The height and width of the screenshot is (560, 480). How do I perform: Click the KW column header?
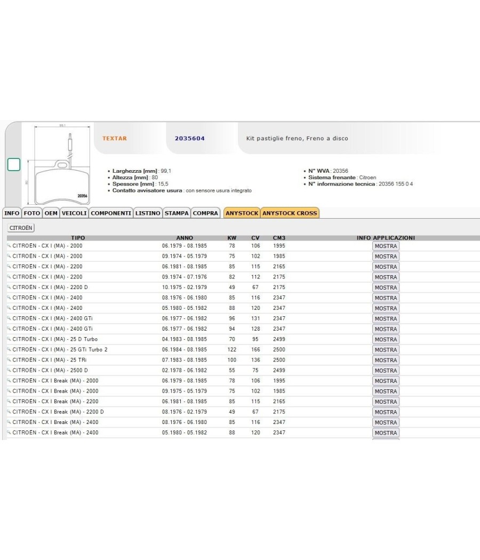tap(232, 237)
